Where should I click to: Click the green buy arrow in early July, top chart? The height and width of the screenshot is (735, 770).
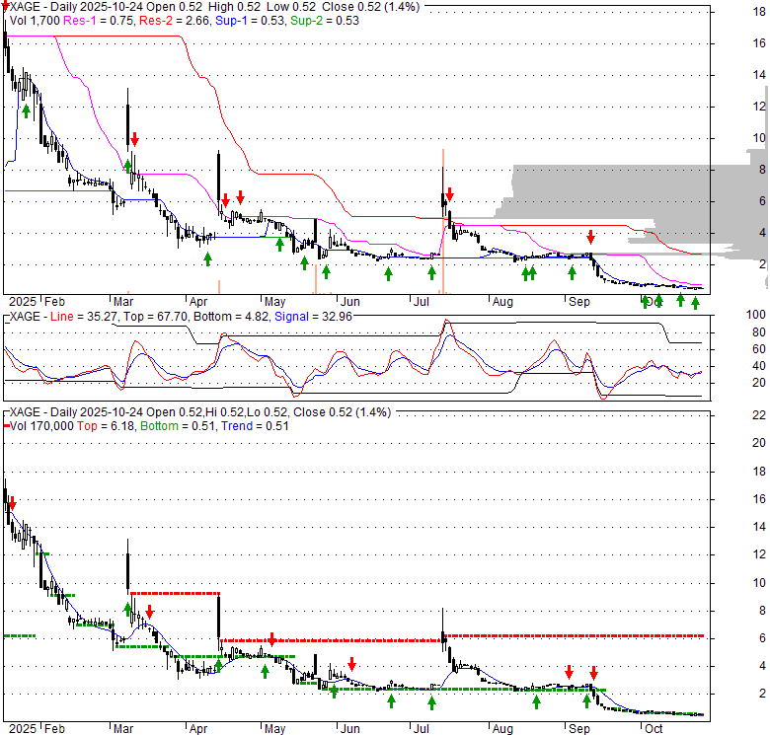tap(431, 273)
